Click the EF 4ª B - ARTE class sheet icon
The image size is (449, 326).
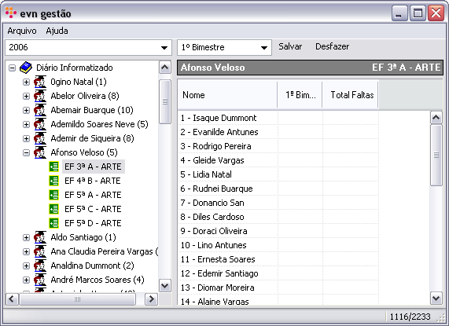[53, 181]
